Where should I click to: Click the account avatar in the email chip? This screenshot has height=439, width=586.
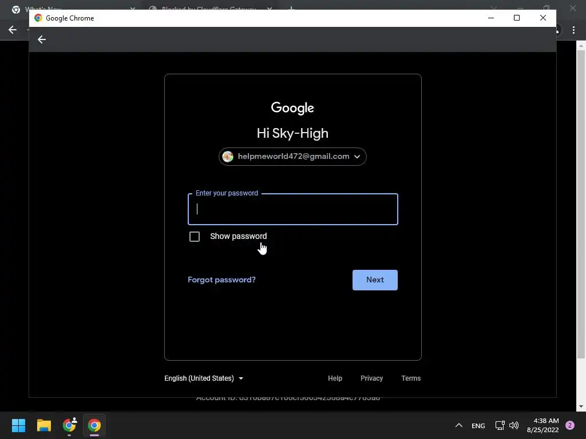pos(228,157)
